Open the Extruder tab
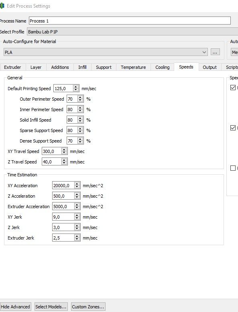 [x=12, y=67]
